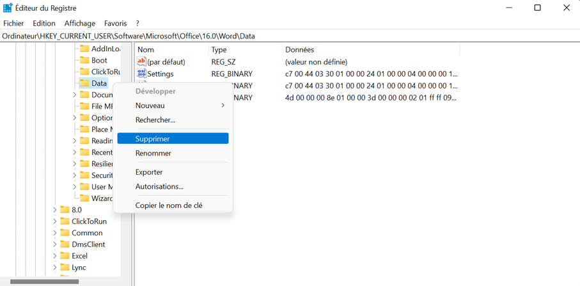The height and width of the screenshot is (286, 580).
Task: Click the REG_SZ type cell
Action: pos(223,62)
